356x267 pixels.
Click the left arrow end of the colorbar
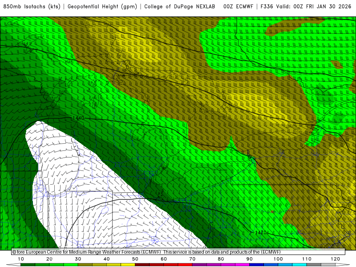(13, 265)
